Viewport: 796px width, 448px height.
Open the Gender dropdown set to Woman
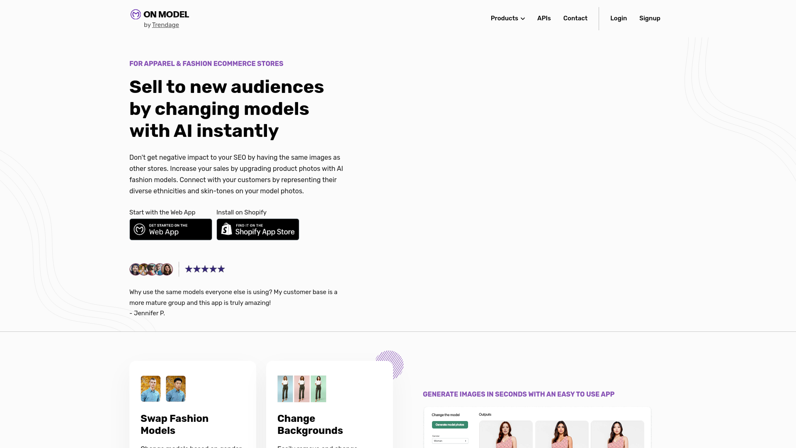pyautogui.click(x=450, y=441)
